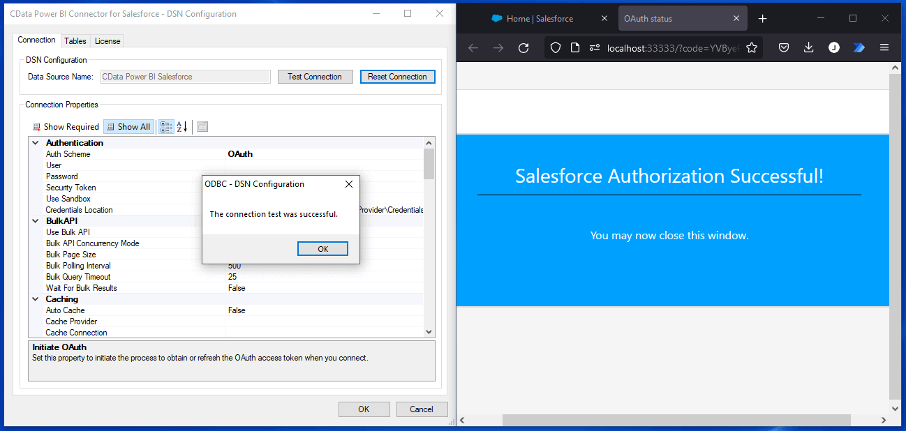Close the OAuth status browser tab
The height and width of the screenshot is (431, 906).
[736, 19]
